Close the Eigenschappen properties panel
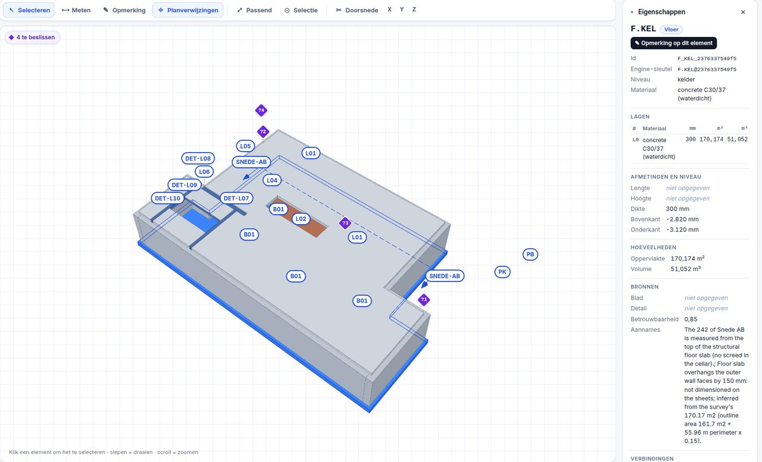This screenshot has width=762, height=462. (743, 12)
